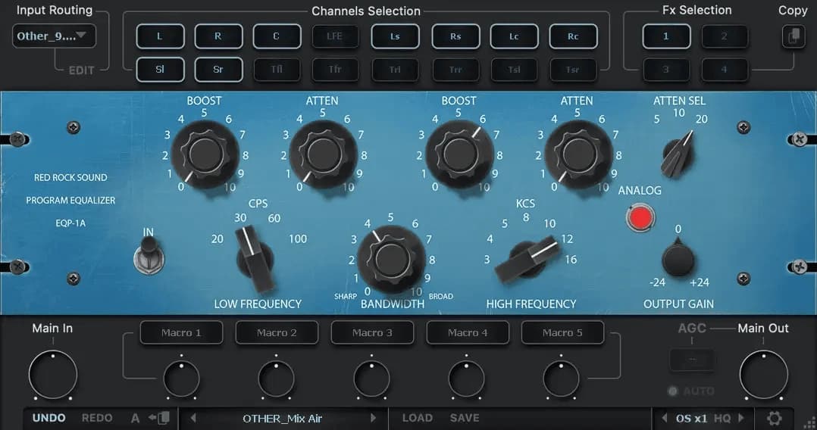Image resolution: width=817 pixels, height=430 pixels.
Task: Go to the next preset with the right arrow
Action: (x=373, y=418)
